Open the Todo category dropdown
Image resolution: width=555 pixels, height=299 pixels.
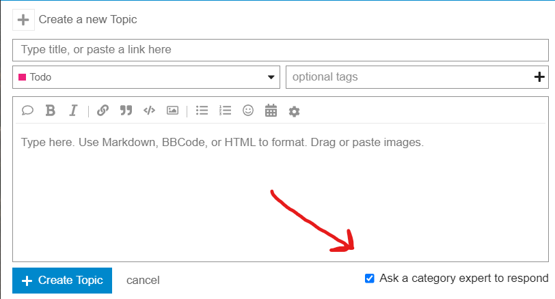[x=146, y=77]
